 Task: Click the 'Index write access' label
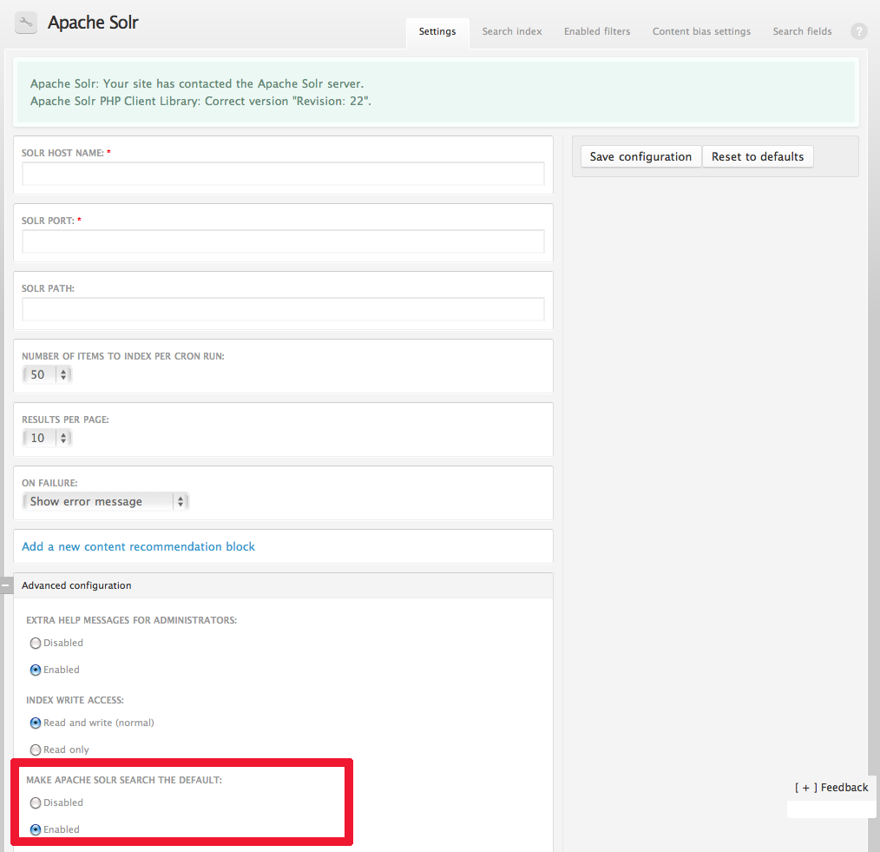click(x=75, y=700)
